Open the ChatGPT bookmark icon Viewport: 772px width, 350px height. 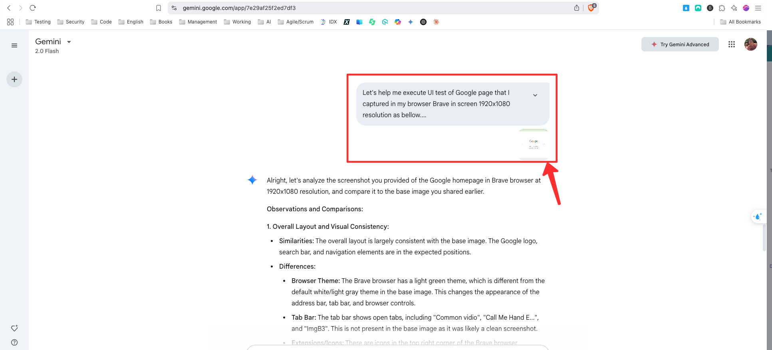[x=423, y=22]
